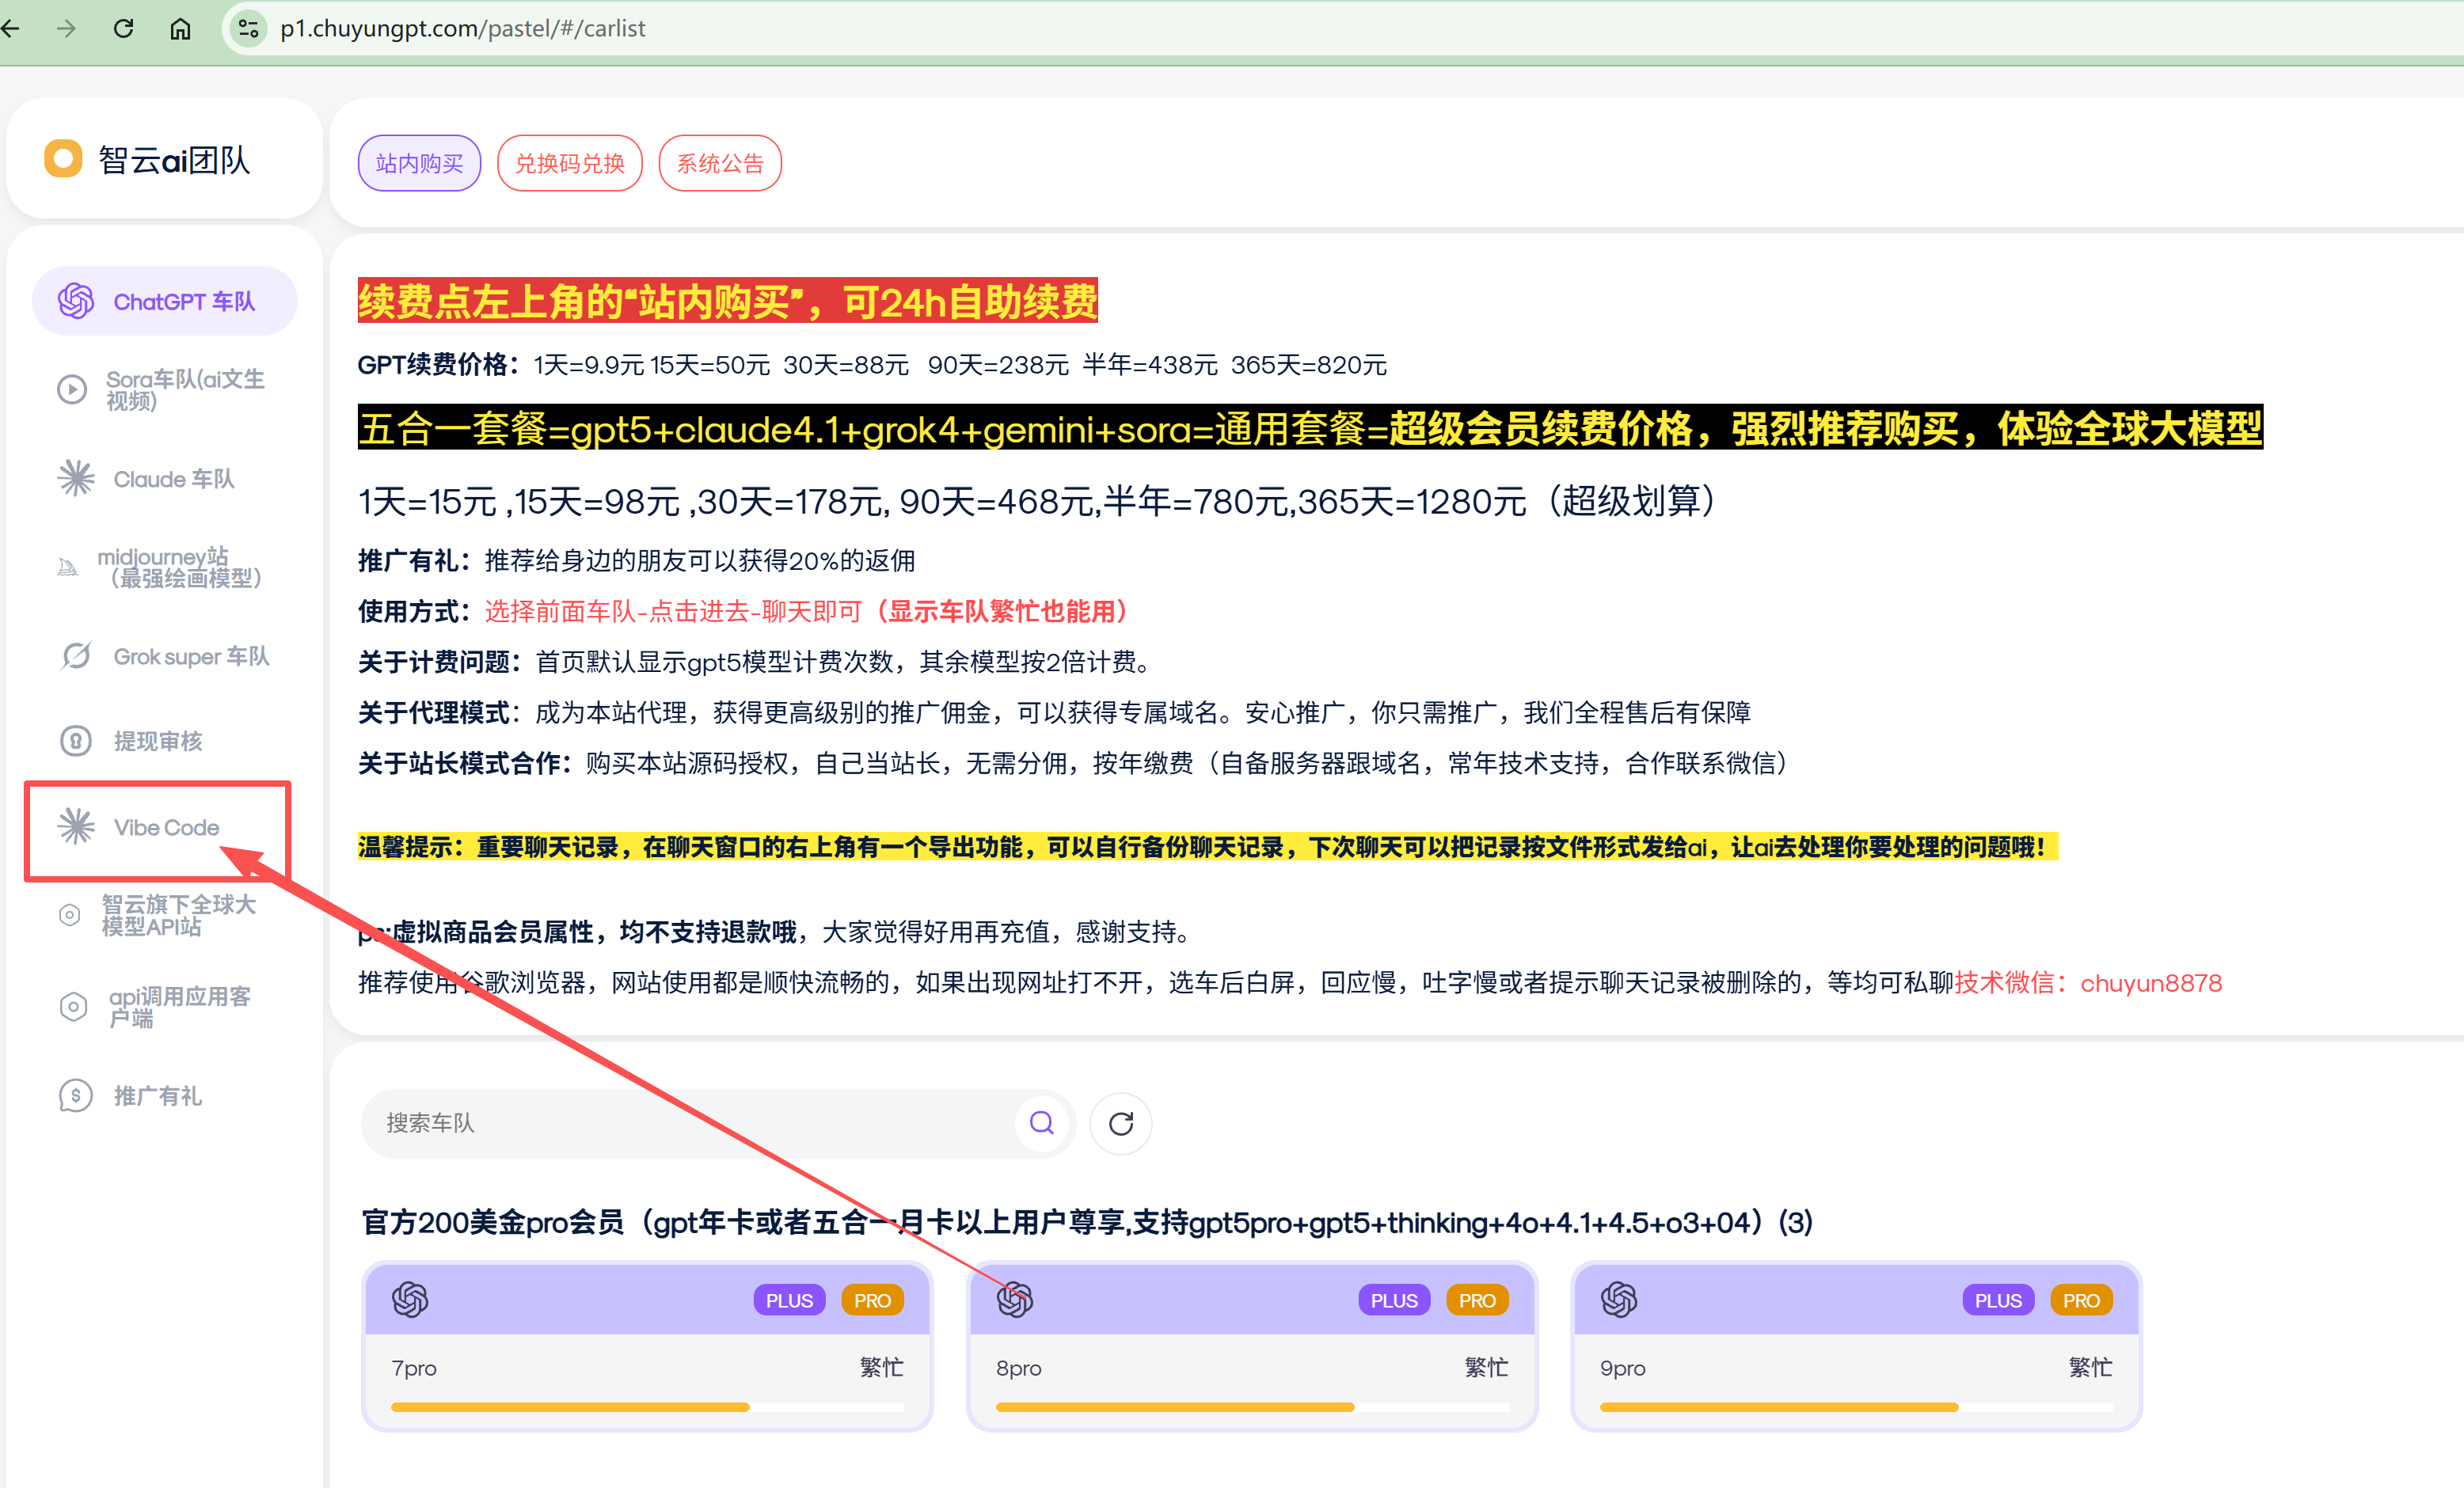Click the circular refresh icon beside search
2464x1488 pixels.
pyautogui.click(x=1120, y=1123)
